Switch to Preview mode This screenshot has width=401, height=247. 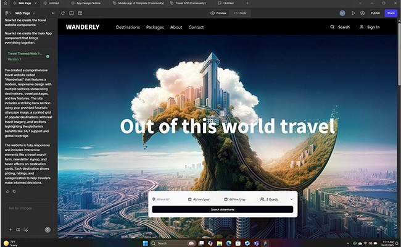pos(218,13)
